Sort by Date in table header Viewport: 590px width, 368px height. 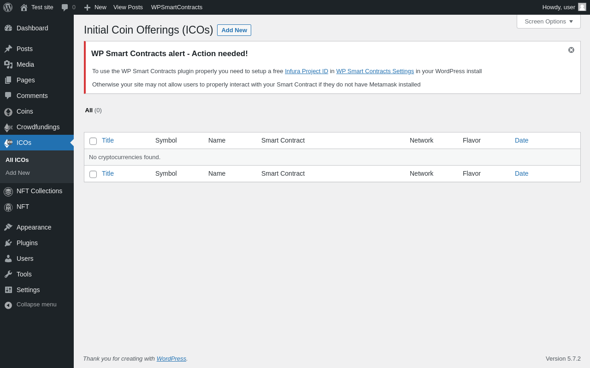522,140
